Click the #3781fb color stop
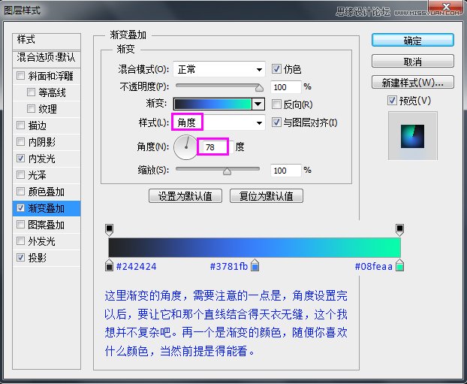The image size is (467, 384). [255, 265]
